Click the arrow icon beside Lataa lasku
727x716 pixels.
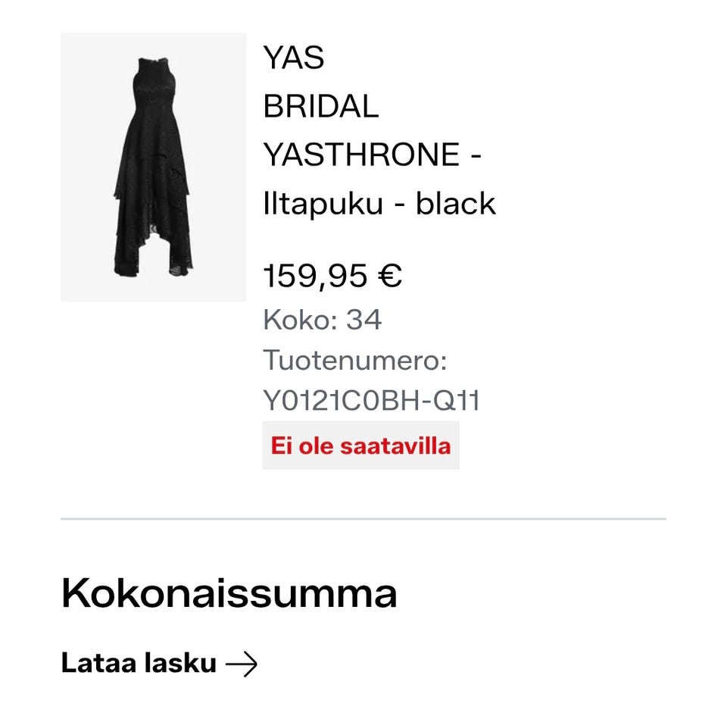pos(241,664)
